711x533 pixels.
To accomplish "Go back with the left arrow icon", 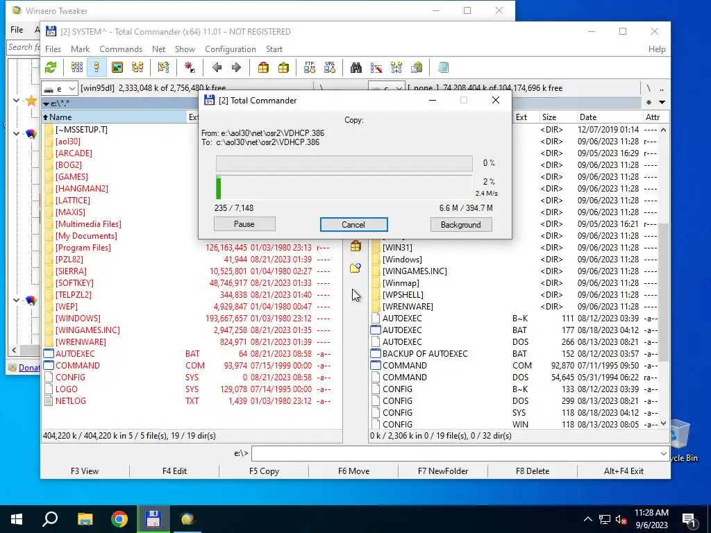I will (217, 67).
